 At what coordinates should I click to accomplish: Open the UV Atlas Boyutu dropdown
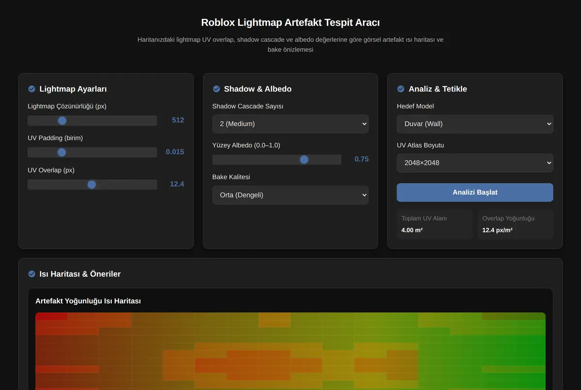click(x=475, y=163)
